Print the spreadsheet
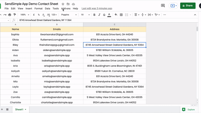The image size is (201, 113). click(x=10, y=15)
